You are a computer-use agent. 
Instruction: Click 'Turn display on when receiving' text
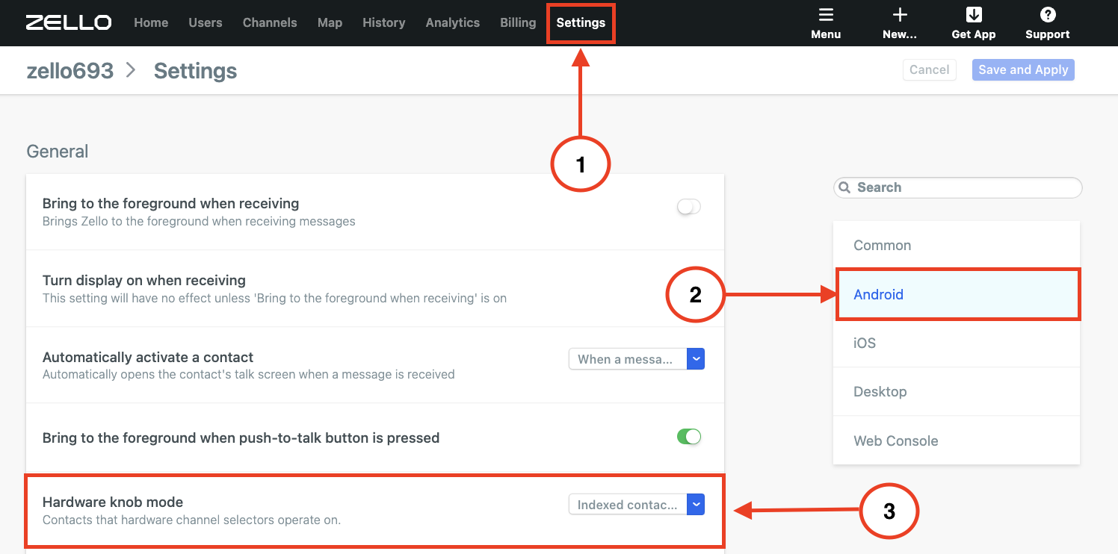pos(144,281)
